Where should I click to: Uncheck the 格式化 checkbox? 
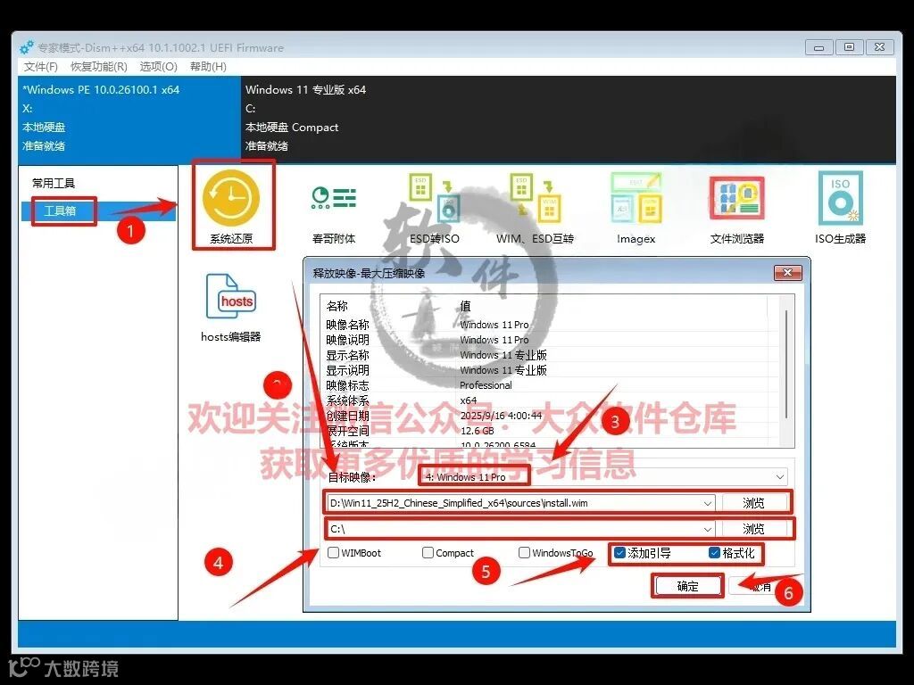pyautogui.click(x=715, y=553)
